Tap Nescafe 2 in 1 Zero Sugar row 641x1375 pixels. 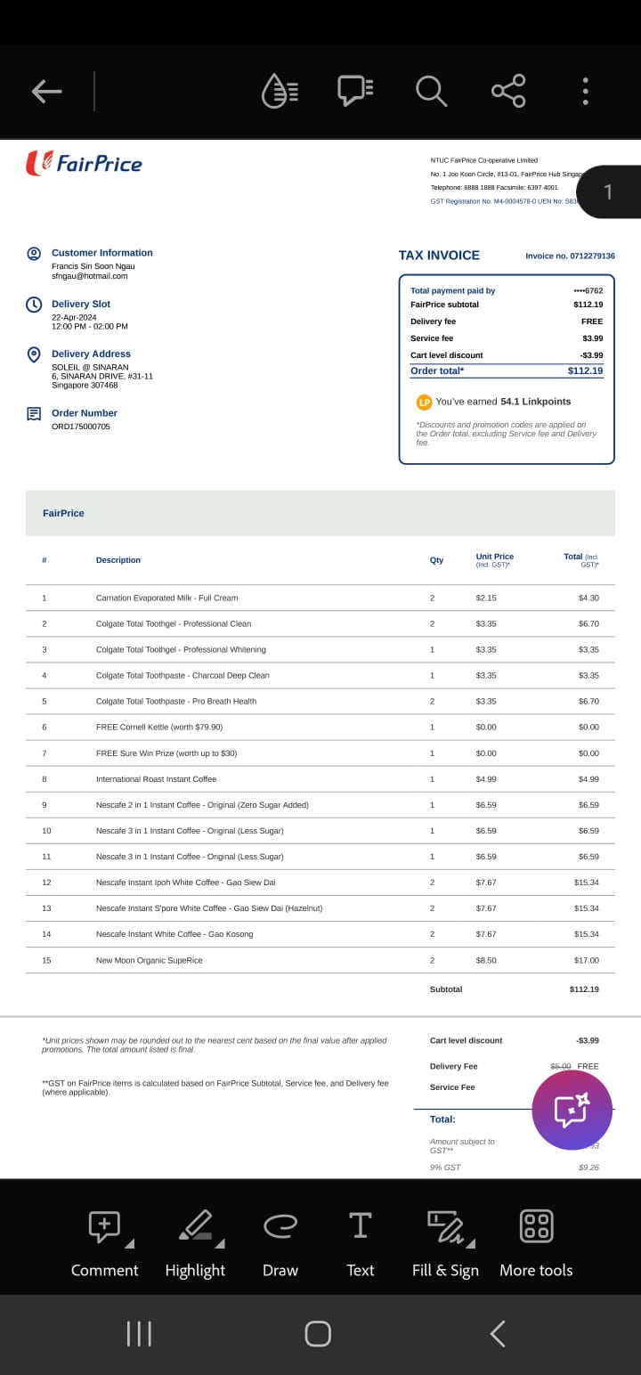pyautogui.click(x=320, y=804)
